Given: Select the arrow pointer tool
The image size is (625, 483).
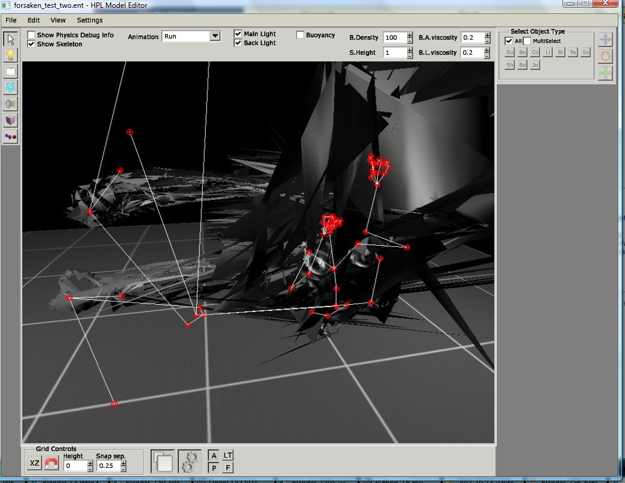Looking at the screenshot, I should 10,39.
